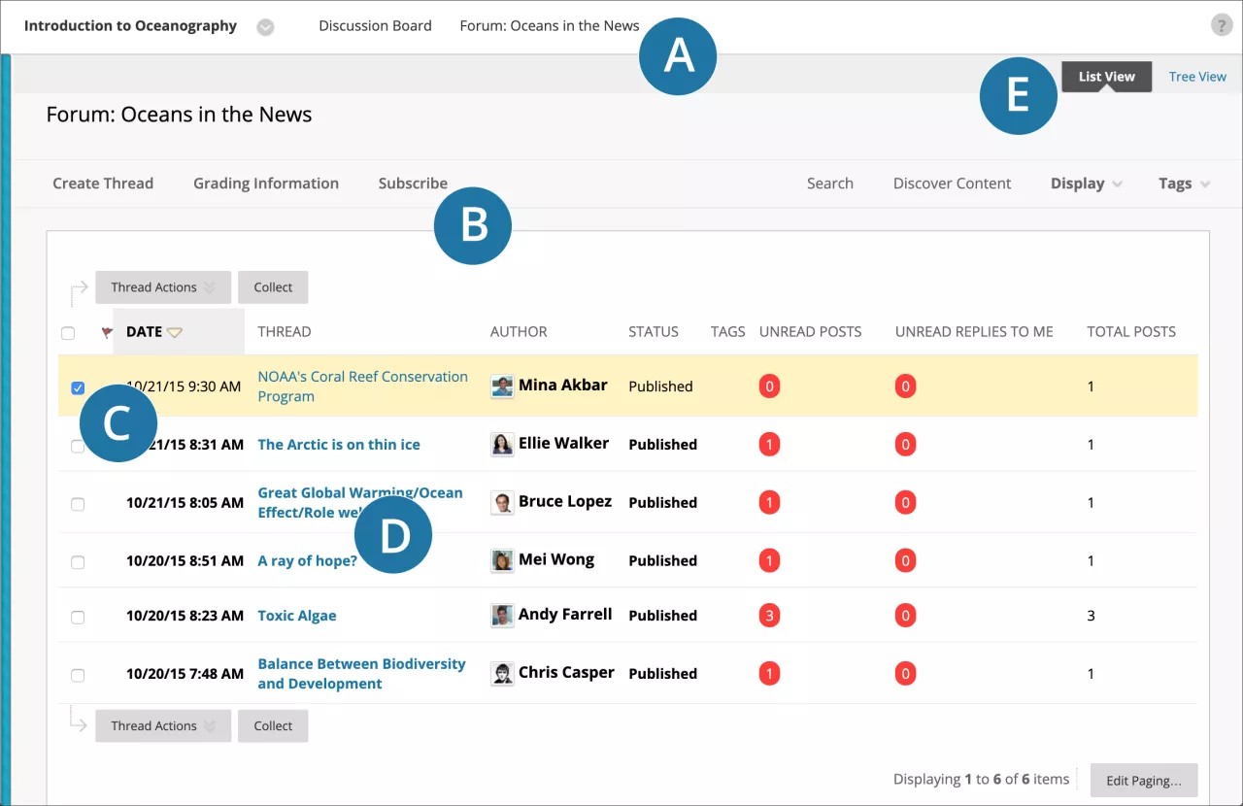Click the Edit Paging button
Viewport: 1243px width, 806px height.
[x=1143, y=780]
